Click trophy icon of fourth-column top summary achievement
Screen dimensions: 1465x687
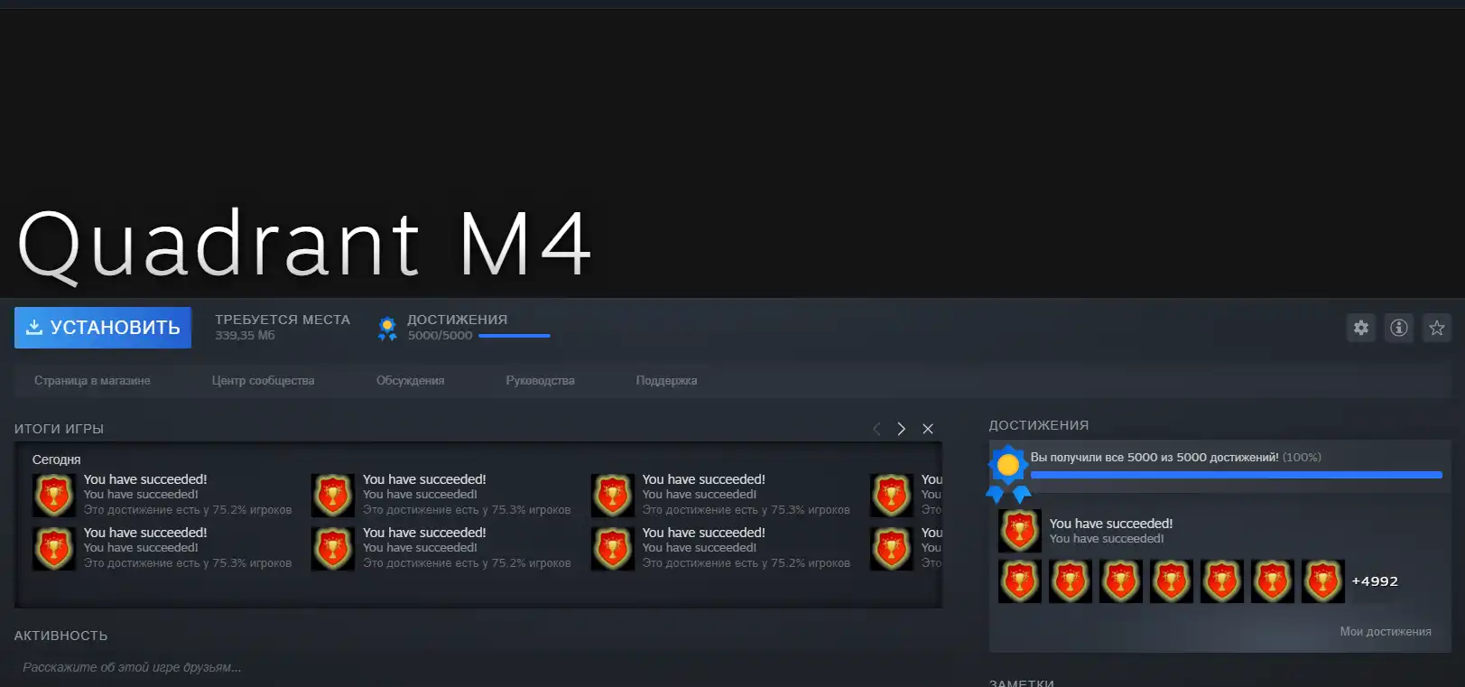click(x=892, y=496)
